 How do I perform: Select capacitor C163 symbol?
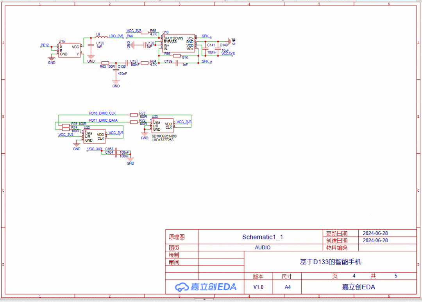[x=116, y=151]
